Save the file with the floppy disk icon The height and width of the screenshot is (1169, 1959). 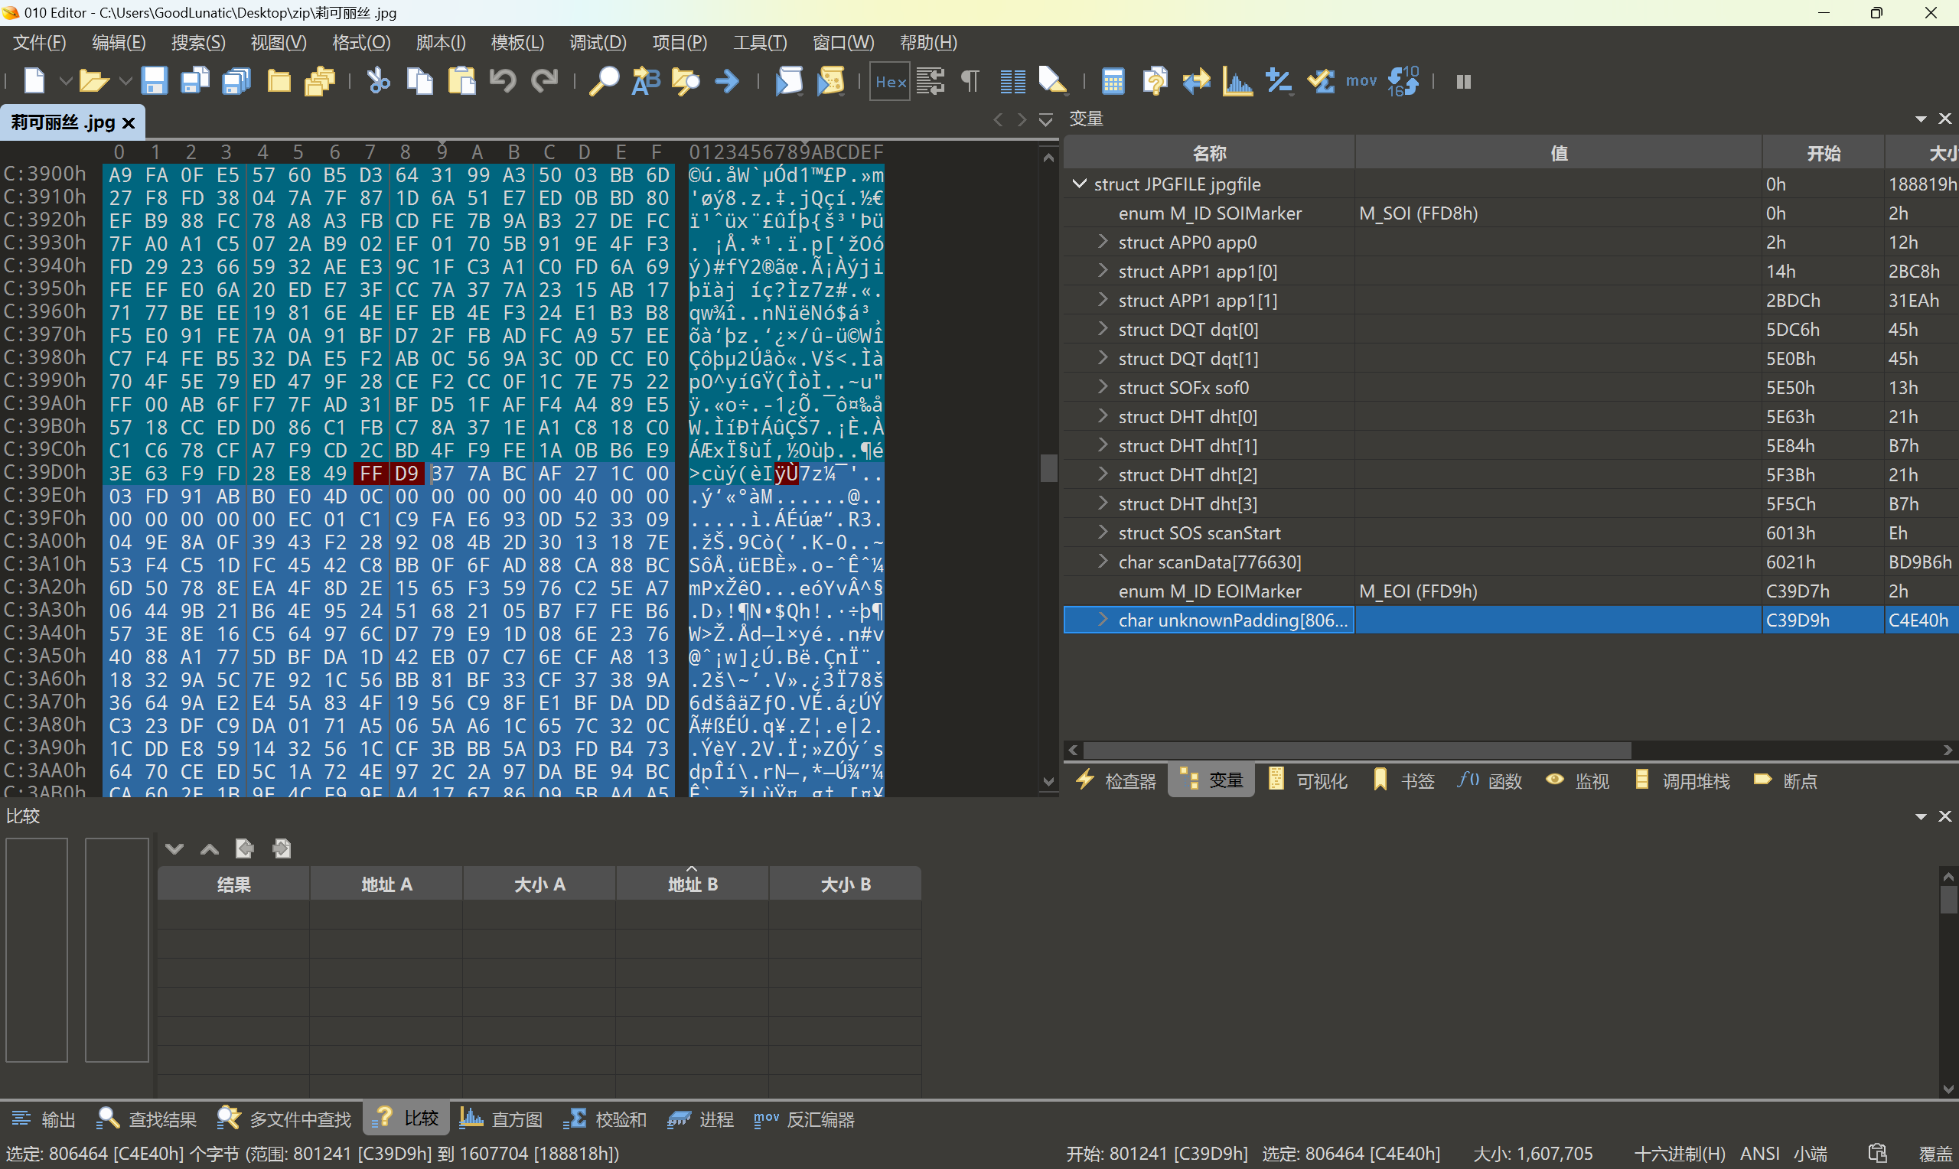(x=155, y=80)
